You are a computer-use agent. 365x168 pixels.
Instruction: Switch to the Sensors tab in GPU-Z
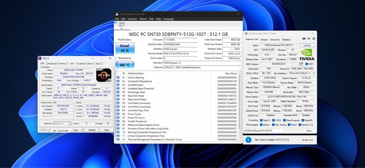264,40
